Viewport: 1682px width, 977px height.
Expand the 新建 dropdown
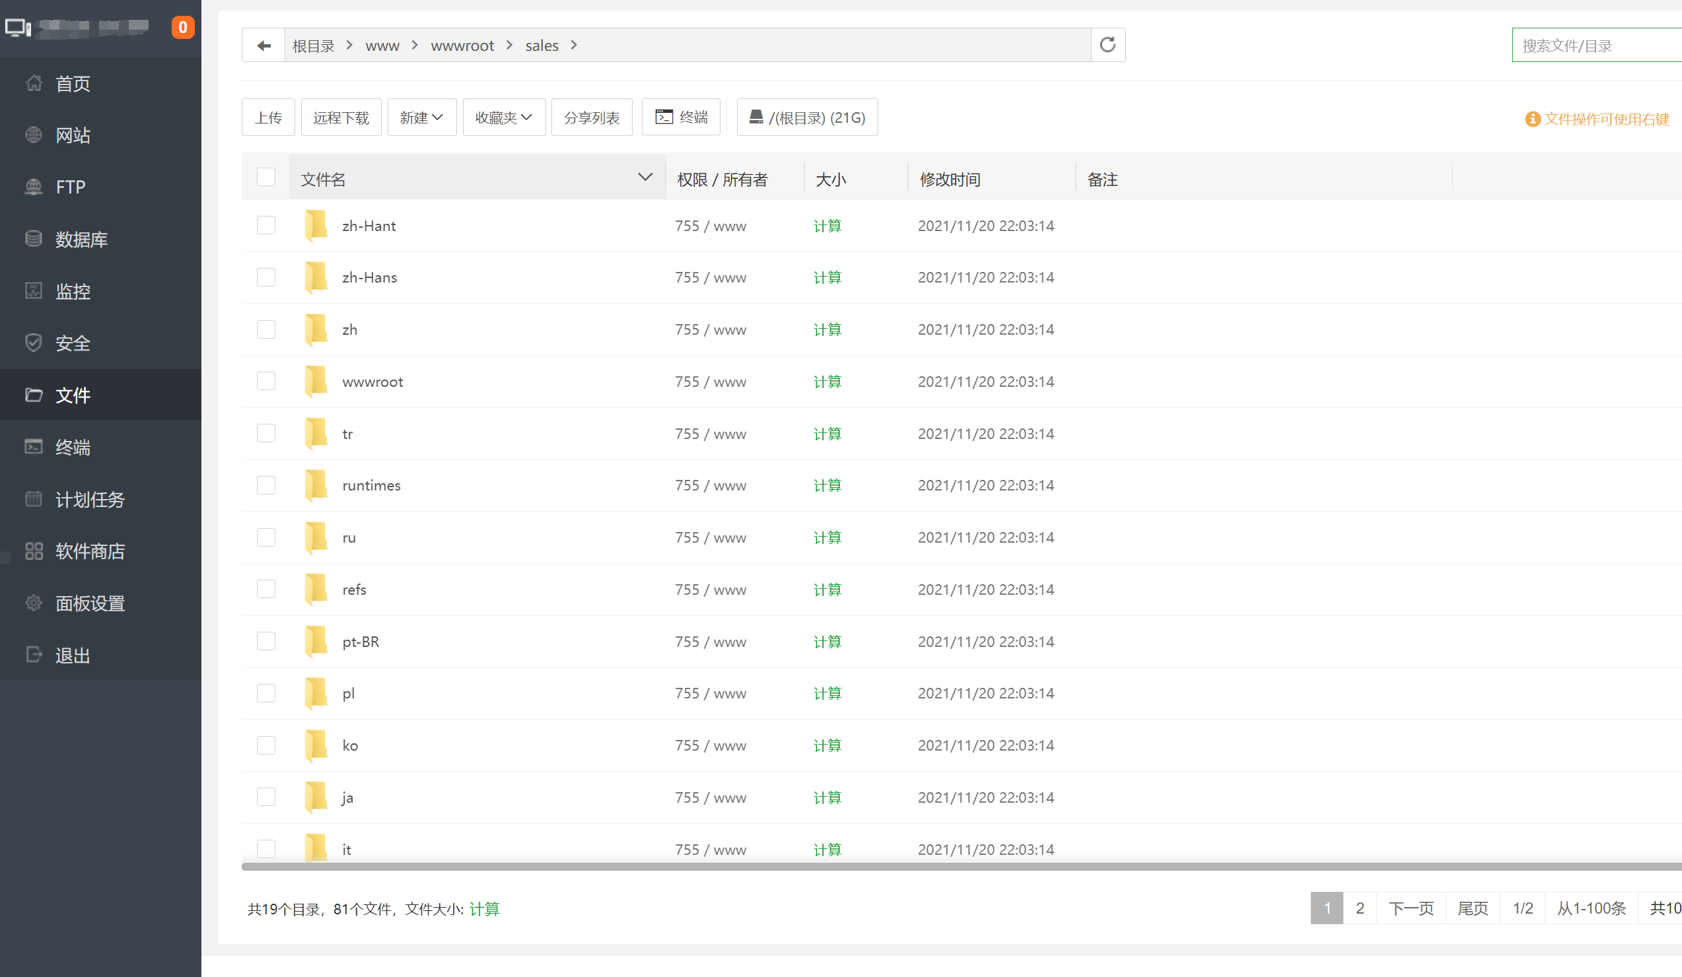[x=421, y=118]
